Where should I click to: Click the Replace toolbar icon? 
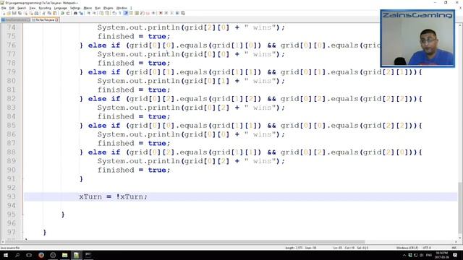click(82, 13)
